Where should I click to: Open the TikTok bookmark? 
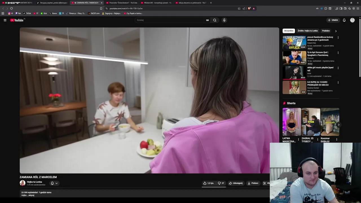tap(27, 13)
